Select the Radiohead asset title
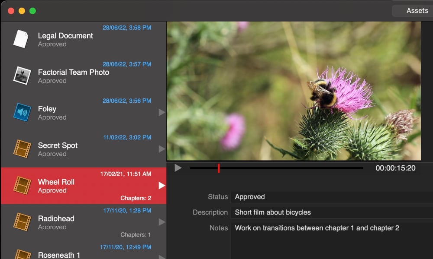The width and height of the screenshot is (433, 259). (x=56, y=218)
